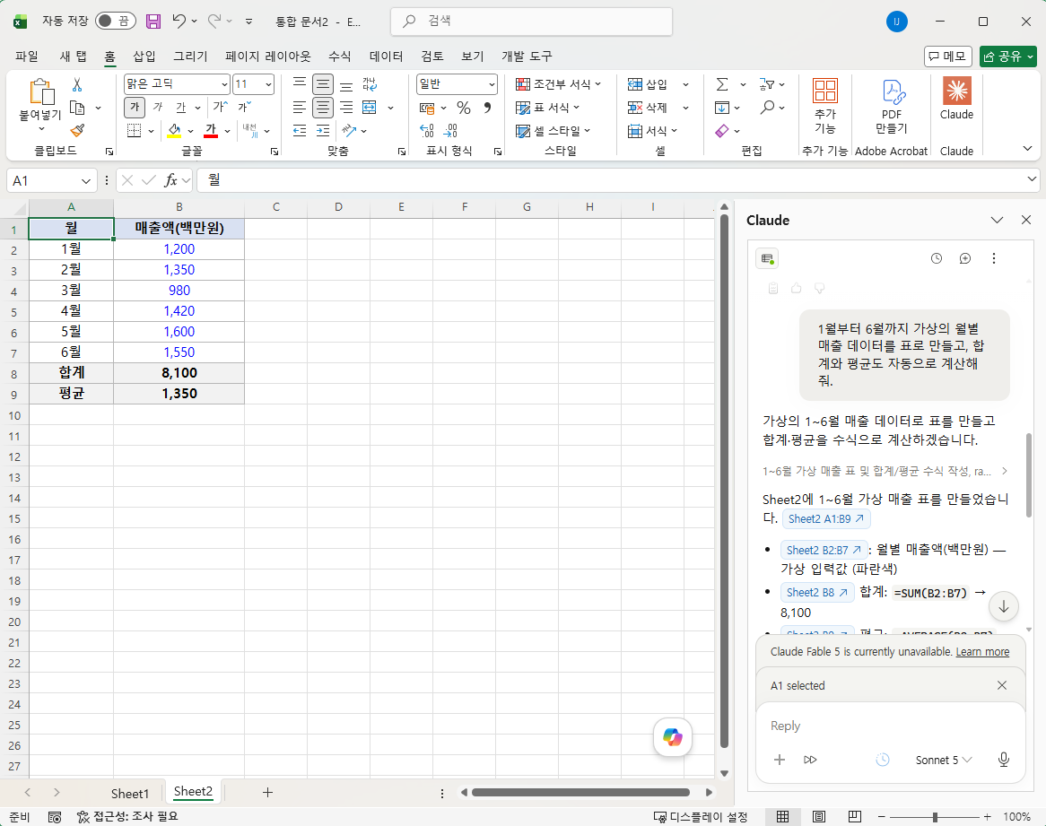This screenshot has height=826, width=1046.
Task: Click Create PDF Adobe Acrobat icon
Action: (x=892, y=106)
